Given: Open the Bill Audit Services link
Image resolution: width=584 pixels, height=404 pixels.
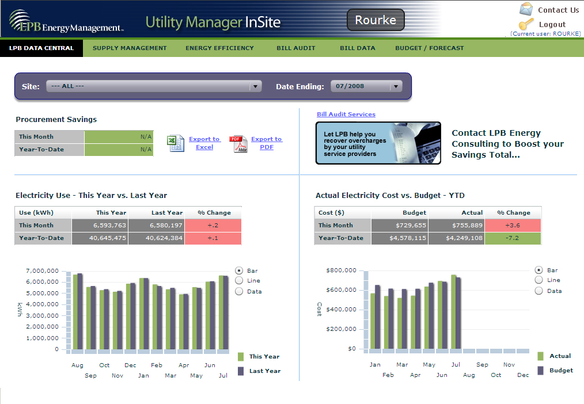Looking at the screenshot, I should pos(346,114).
